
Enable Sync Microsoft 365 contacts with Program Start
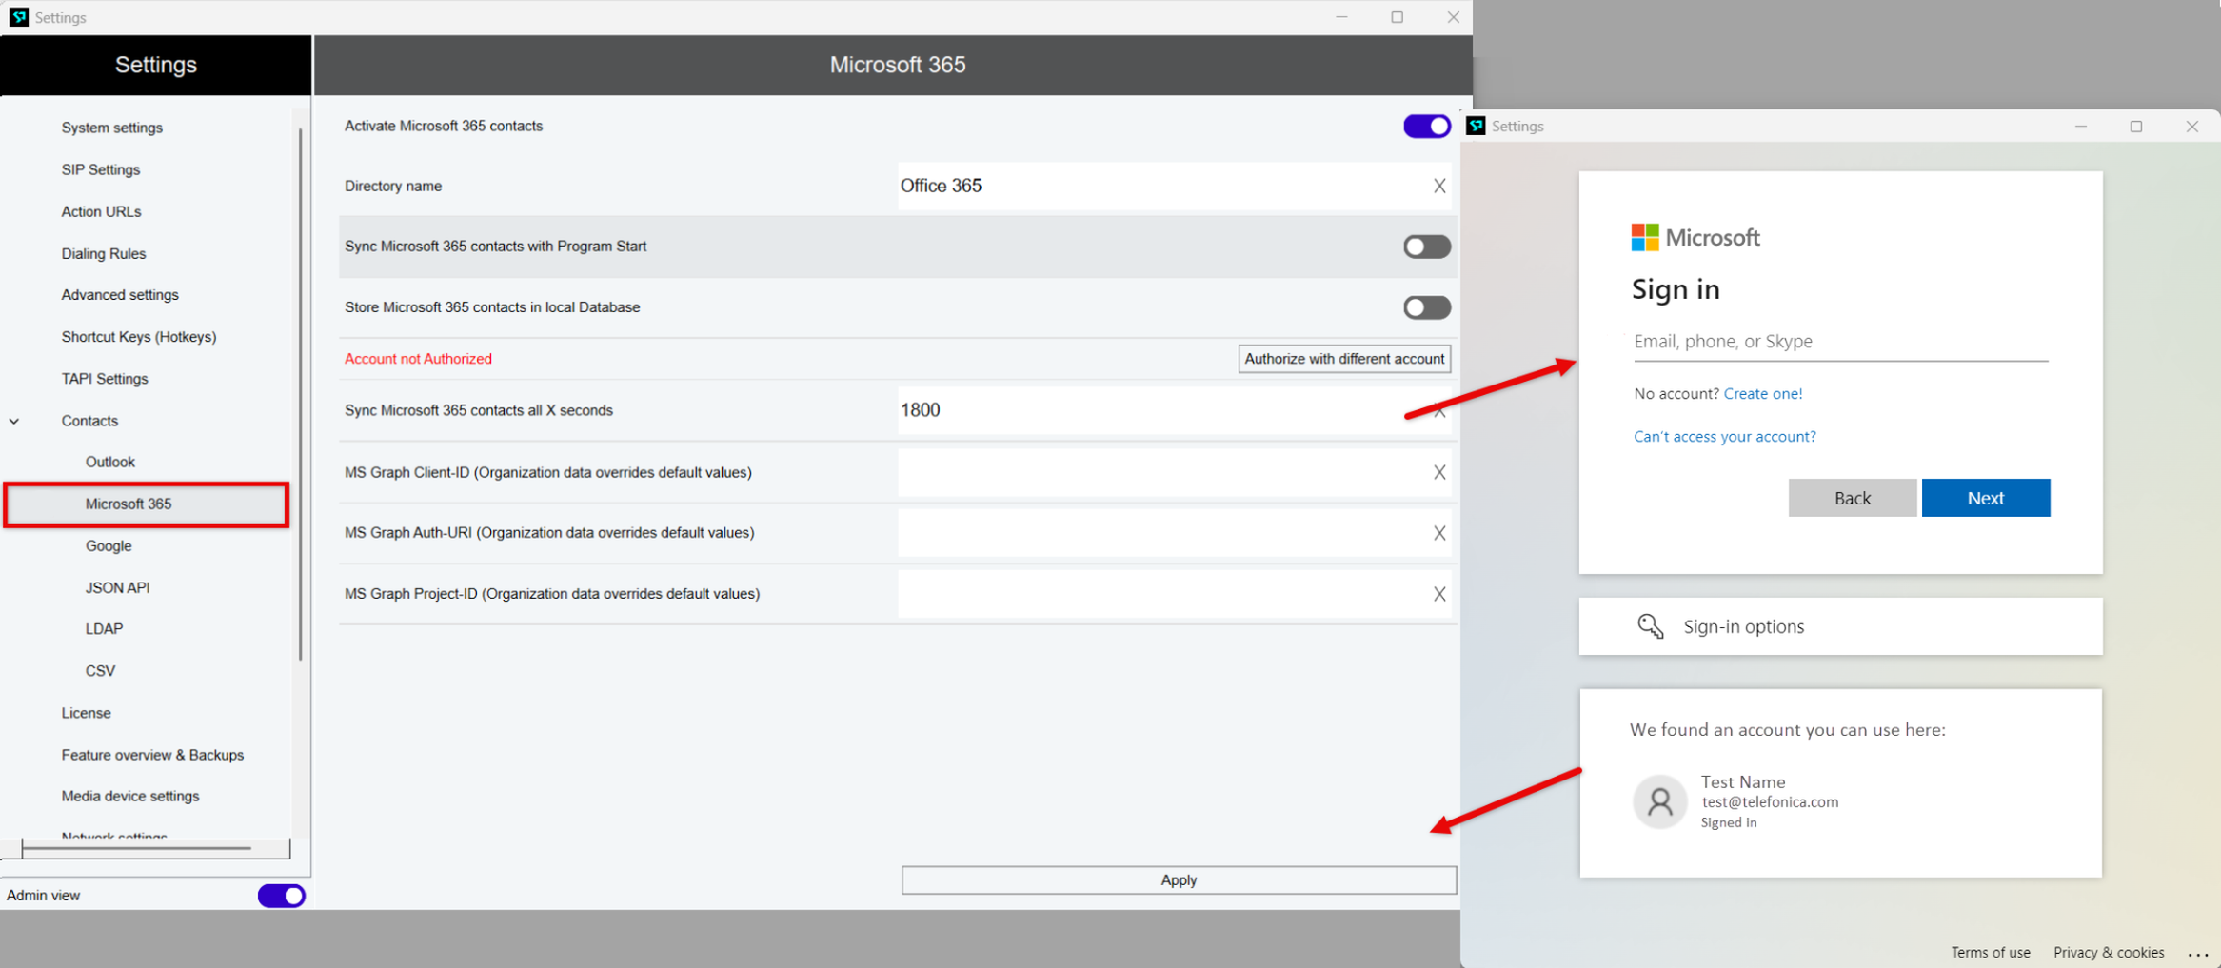pyautogui.click(x=1426, y=247)
